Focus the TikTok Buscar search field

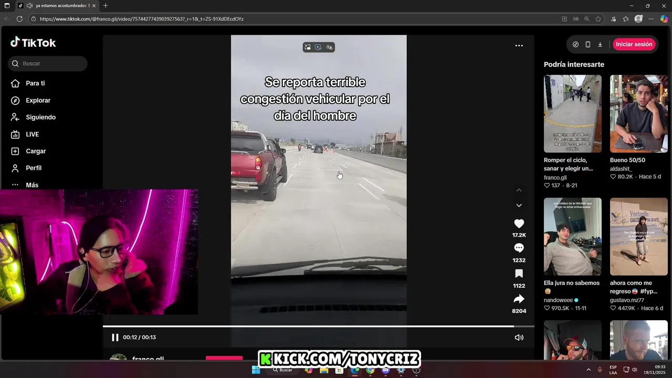(x=48, y=64)
